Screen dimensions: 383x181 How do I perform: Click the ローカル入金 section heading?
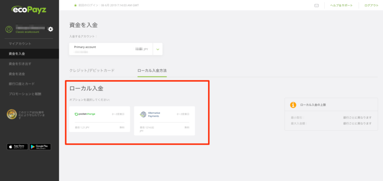click(86, 88)
